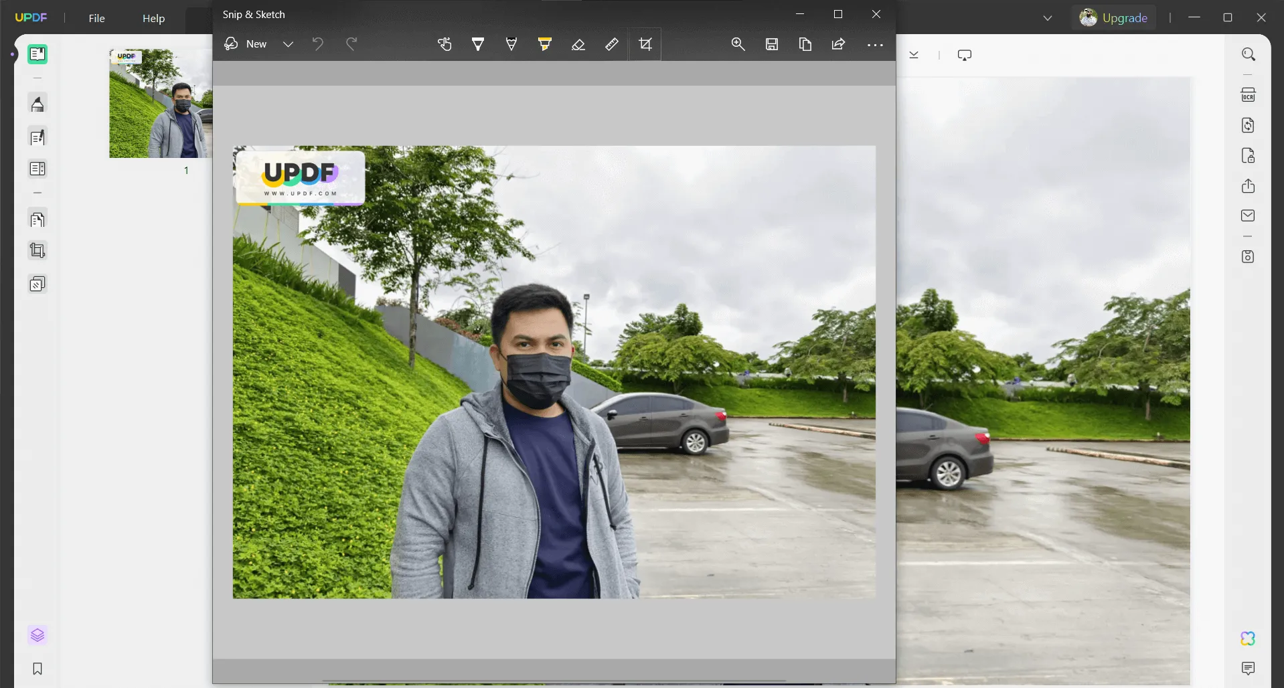Copy the snip to clipboard
The height and width of the screenshot is (688, 1284).
805,44
